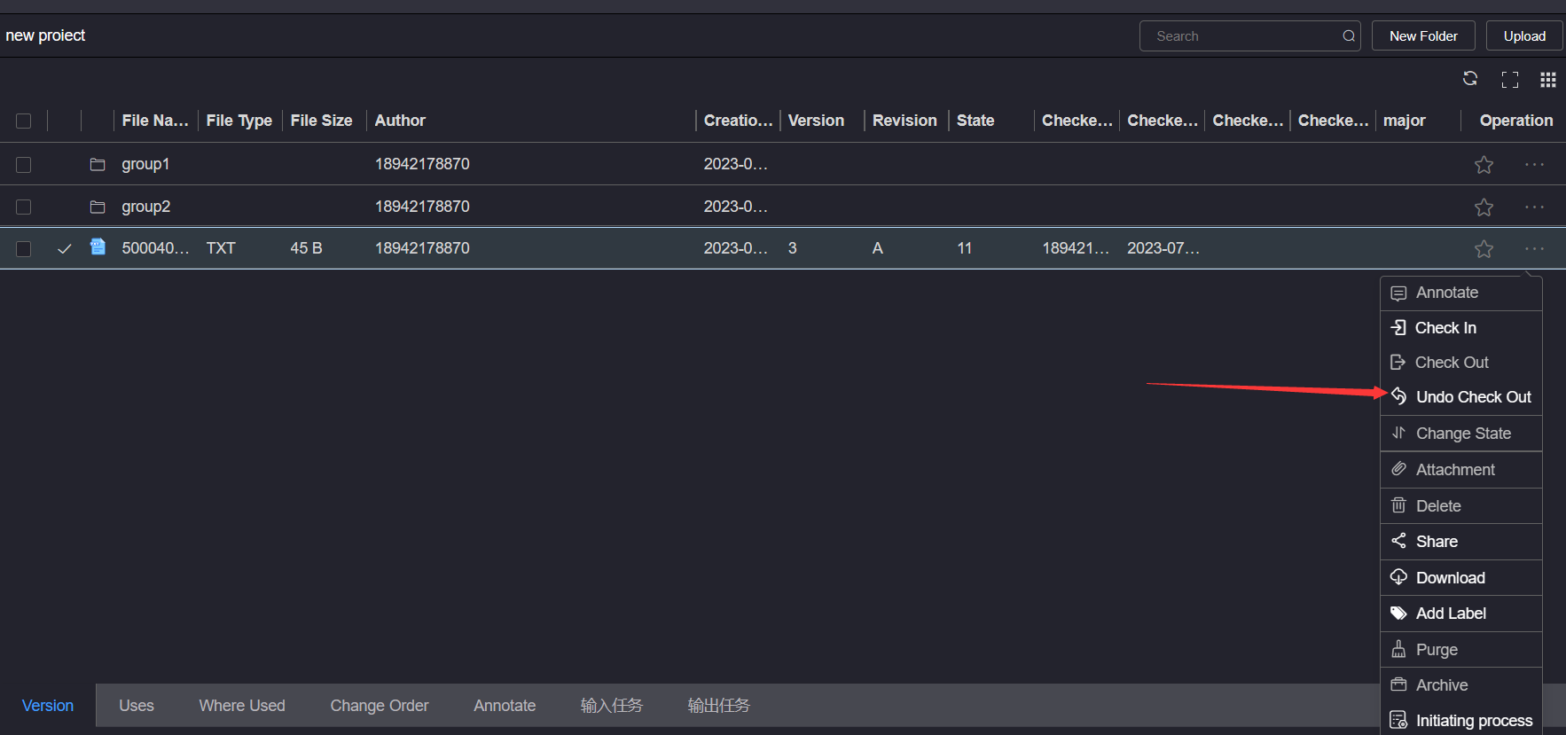Choose Purge from the menu

coord(1460,650)
